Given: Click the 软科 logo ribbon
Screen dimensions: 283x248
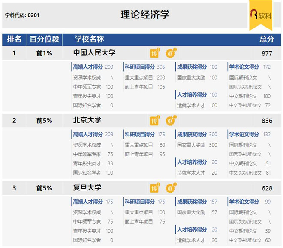Looking at the screenshot, I should (261, 15).
